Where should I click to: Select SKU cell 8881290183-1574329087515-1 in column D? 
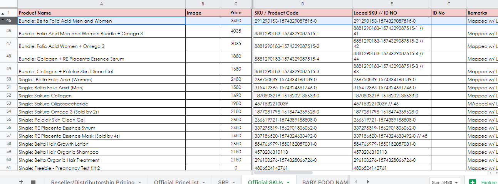pos(303,31)
